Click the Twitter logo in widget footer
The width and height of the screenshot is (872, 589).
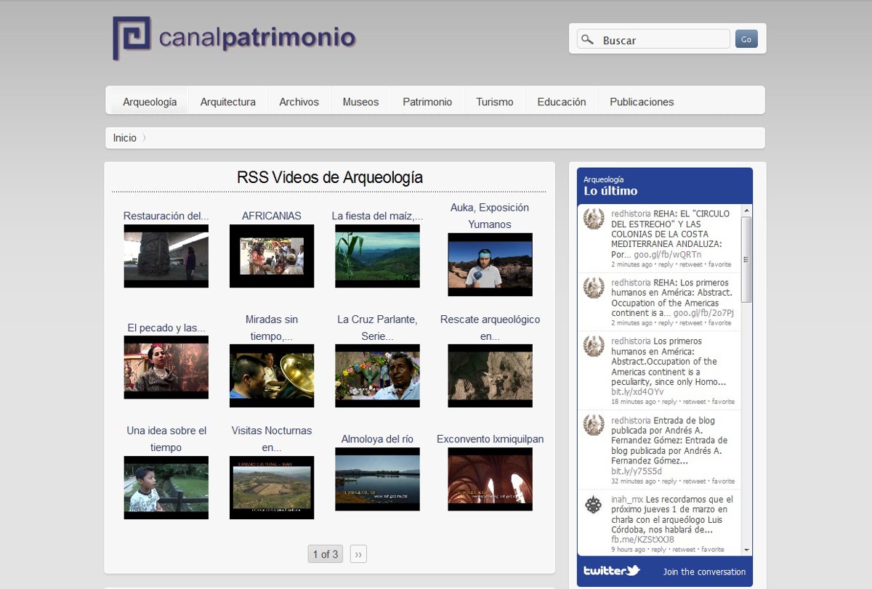pos(611,571)
